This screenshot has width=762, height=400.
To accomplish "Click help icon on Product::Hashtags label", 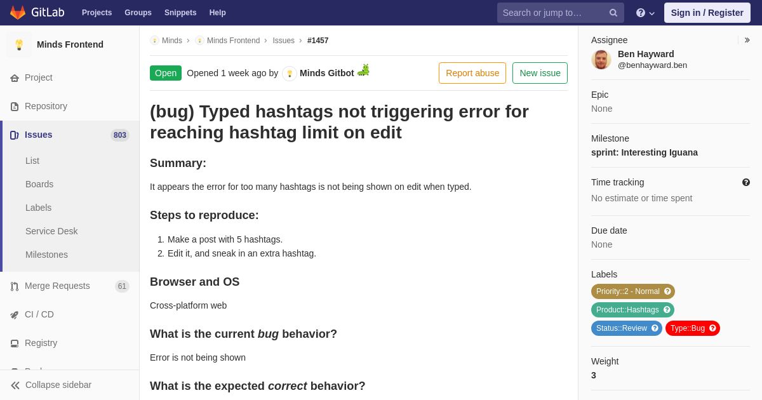I will 667,310.
